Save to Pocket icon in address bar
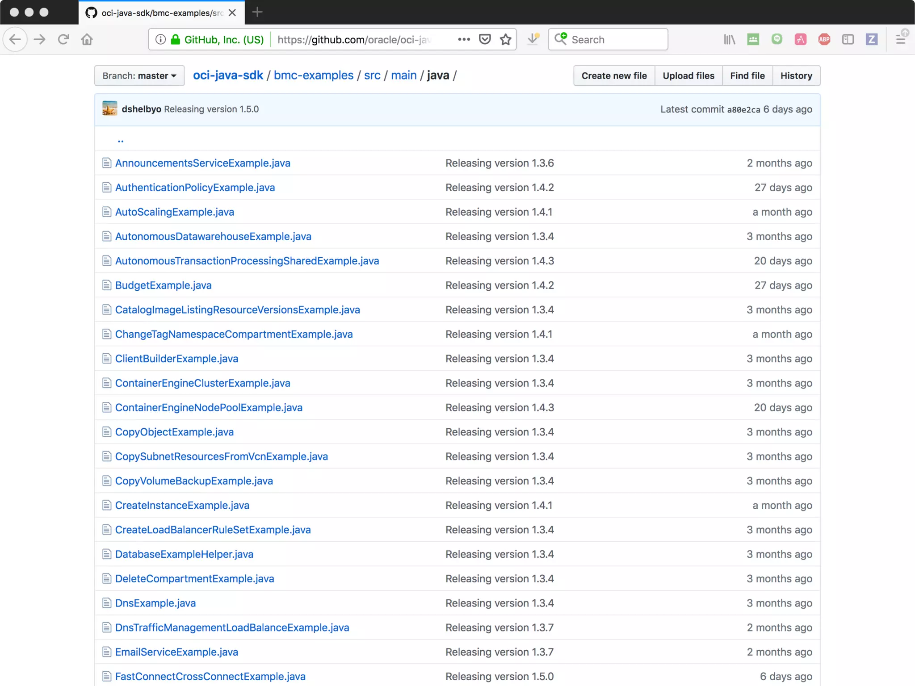Image resolution: width=915 pixels, height=686 pixels. (x=485, y=39)
